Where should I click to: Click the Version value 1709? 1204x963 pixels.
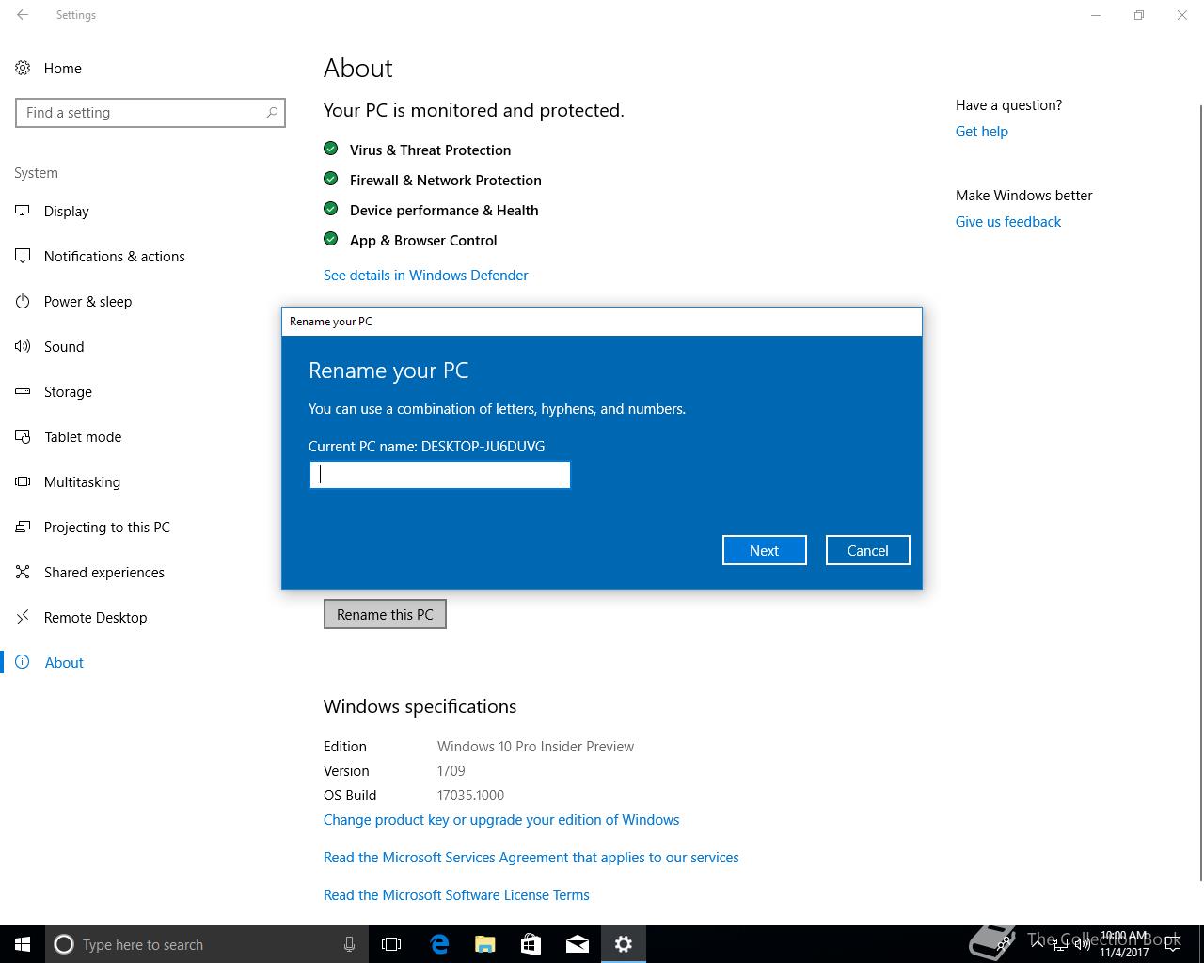(451, 771)
